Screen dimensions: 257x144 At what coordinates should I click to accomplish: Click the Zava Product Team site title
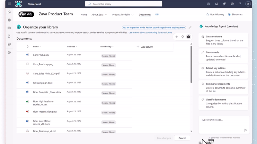(56, 14)
